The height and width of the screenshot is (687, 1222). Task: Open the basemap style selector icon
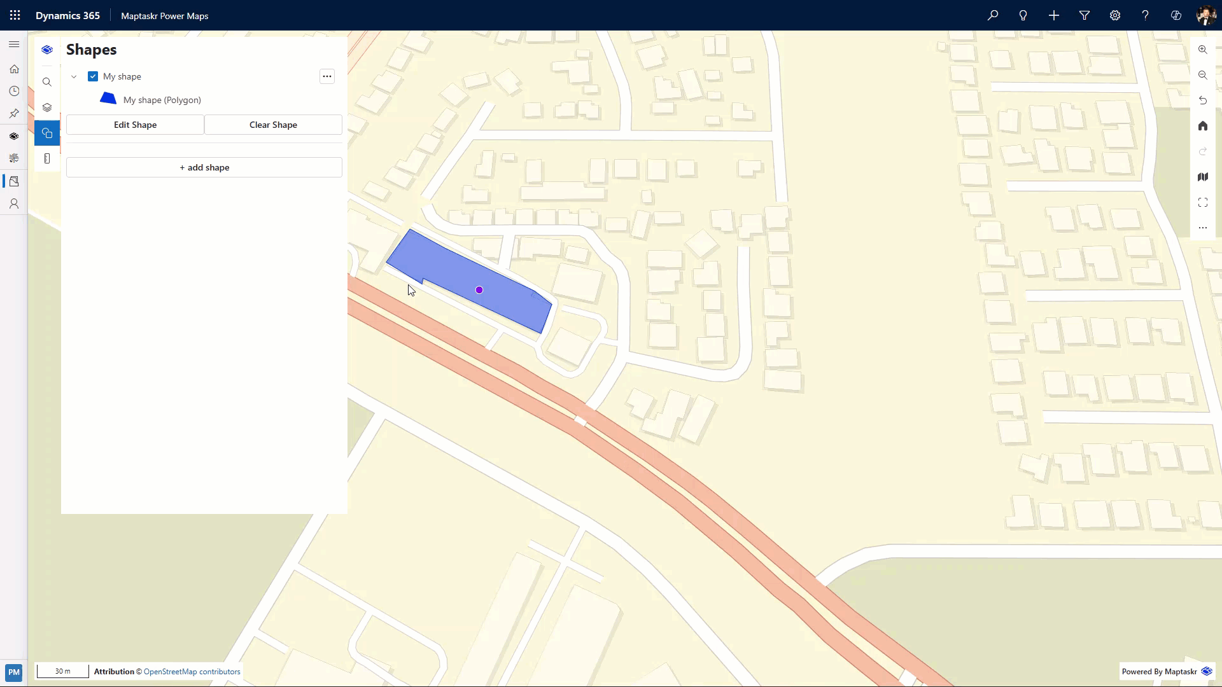click(1202, 177)
